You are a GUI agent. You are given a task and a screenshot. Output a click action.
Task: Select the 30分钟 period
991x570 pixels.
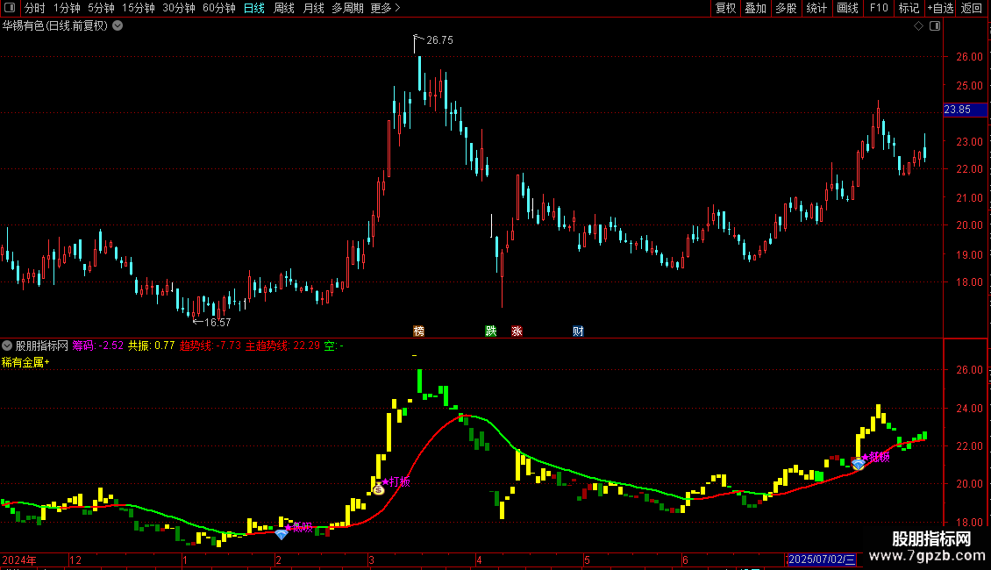179,8
